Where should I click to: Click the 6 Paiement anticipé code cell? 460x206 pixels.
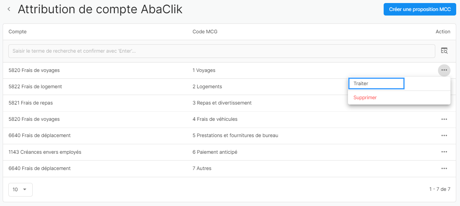(215, 152)
